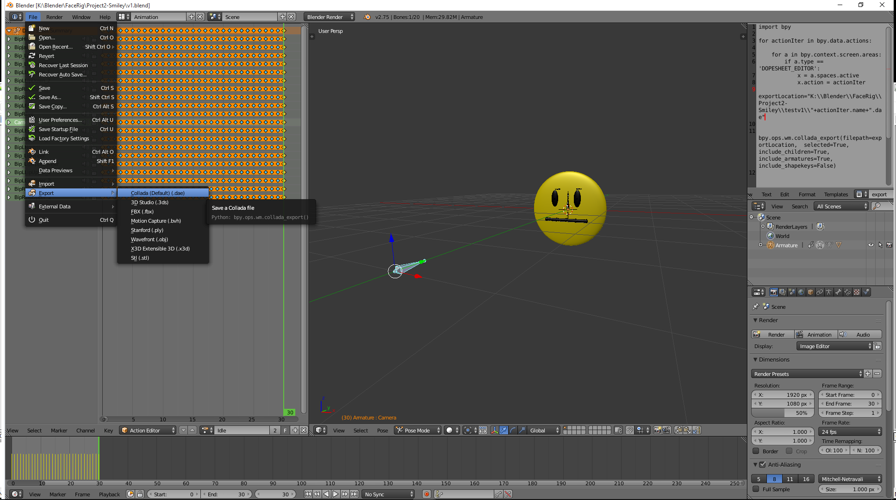
Task: Open the 24 fps frame rate dropdown
Action: [850, 432]
